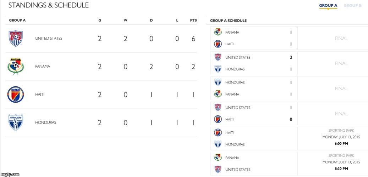This screenshot has height=177, width=368.
Task: Switch to the Group A tab
Action: coord(328,6)
